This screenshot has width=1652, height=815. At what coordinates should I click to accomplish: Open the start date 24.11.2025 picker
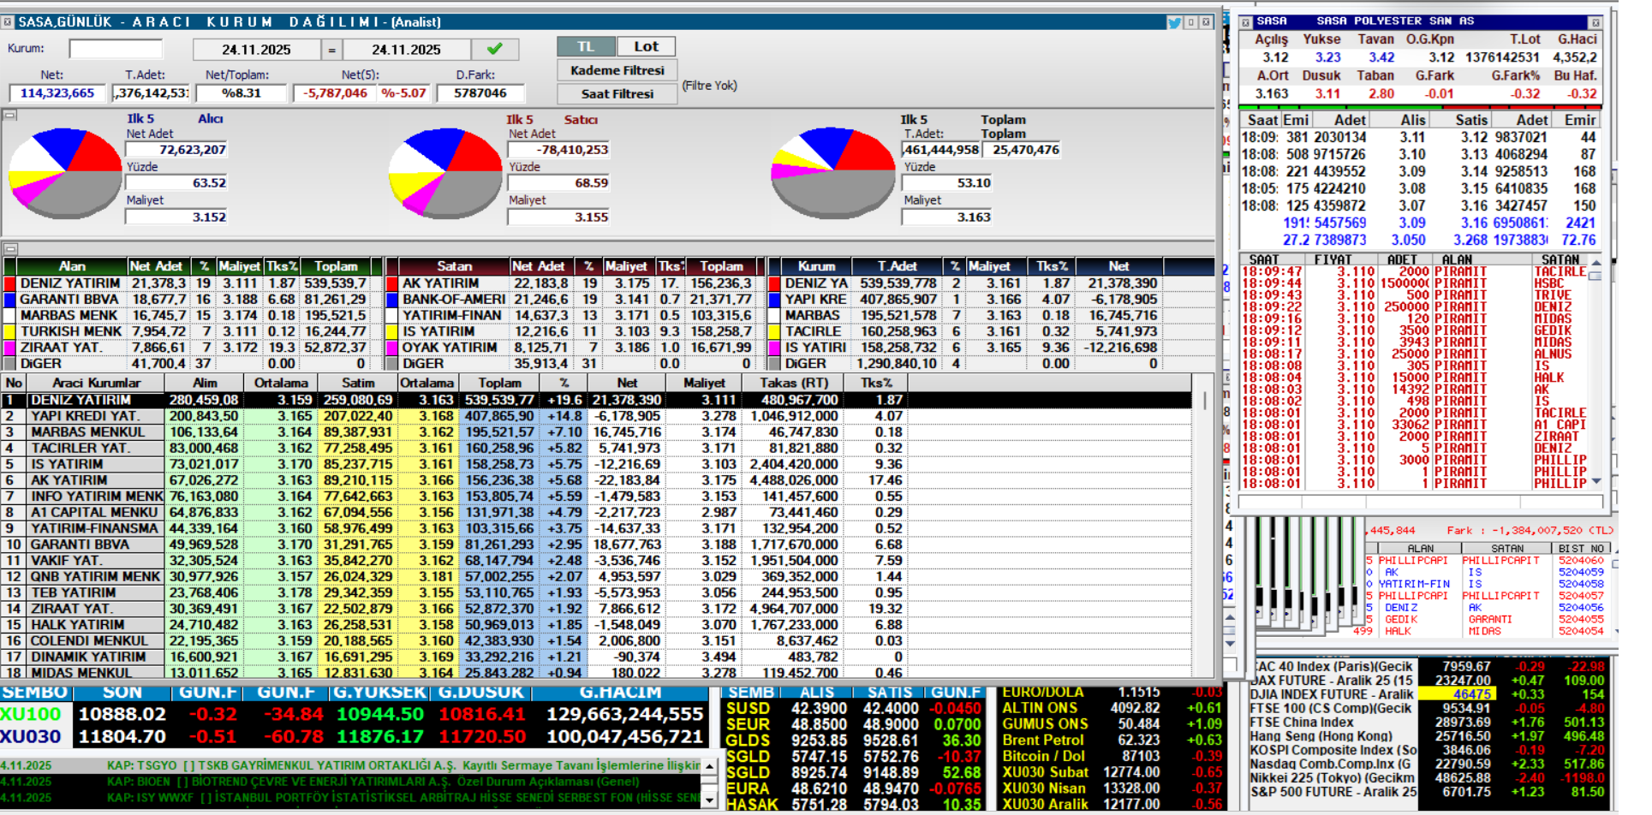[x=256, y=50]
